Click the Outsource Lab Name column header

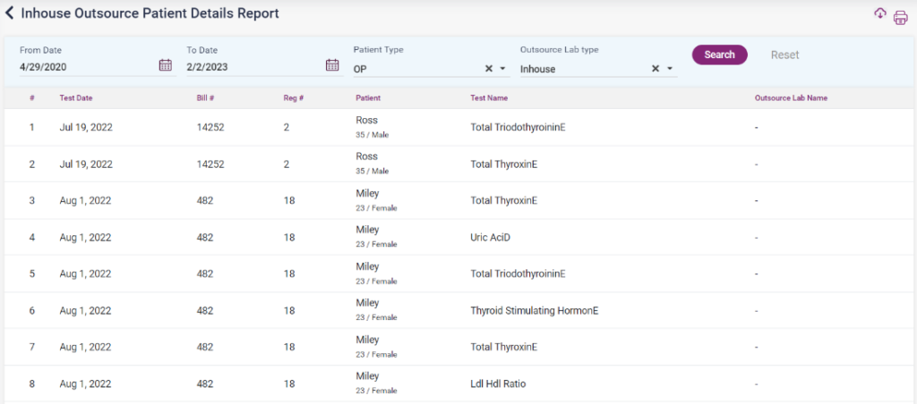pyautogui.click(x=791, y=98)
